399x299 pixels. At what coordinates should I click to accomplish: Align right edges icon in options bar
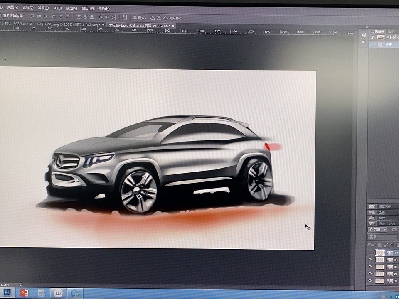point(67,17)
